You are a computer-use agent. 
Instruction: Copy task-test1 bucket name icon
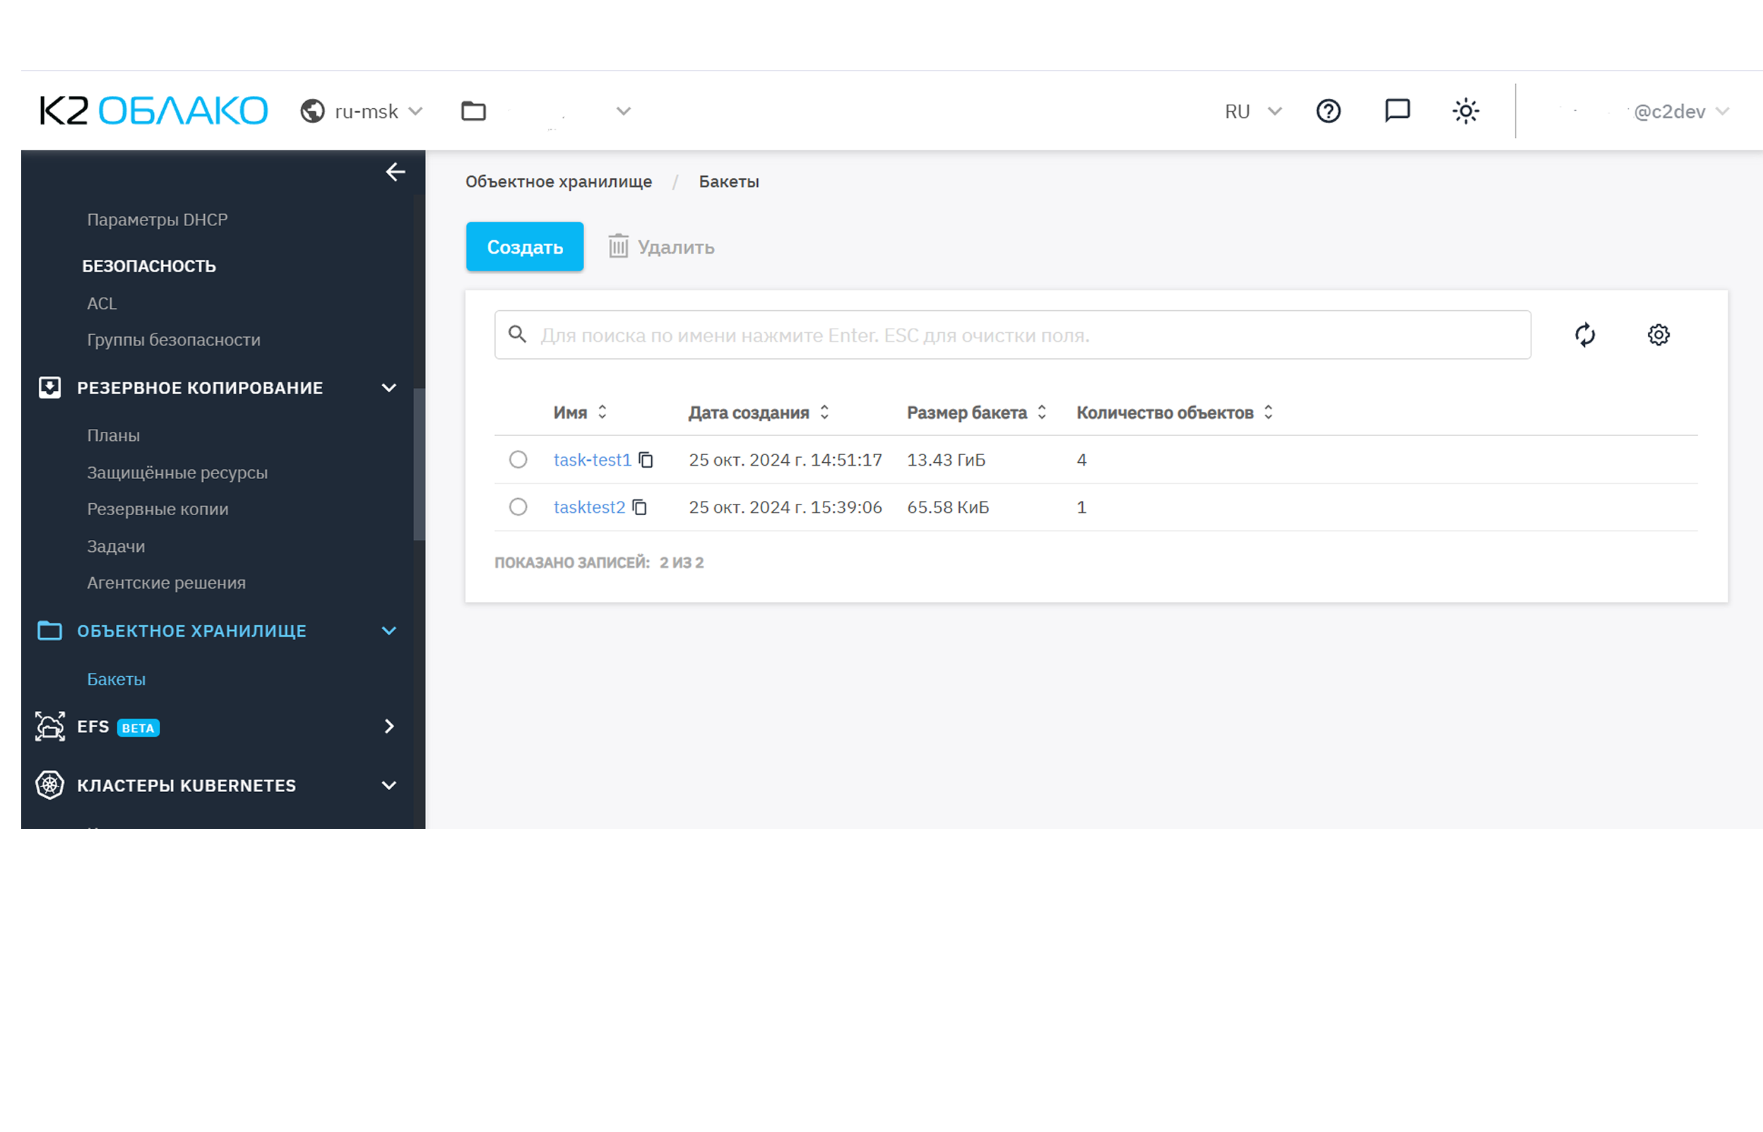646,460
